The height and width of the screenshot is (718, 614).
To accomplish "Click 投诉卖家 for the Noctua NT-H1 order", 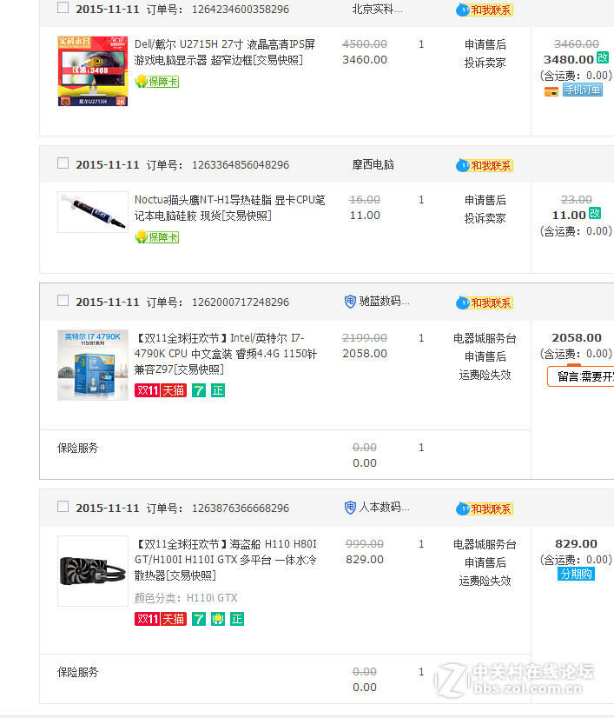I will (x=485, y=219).
